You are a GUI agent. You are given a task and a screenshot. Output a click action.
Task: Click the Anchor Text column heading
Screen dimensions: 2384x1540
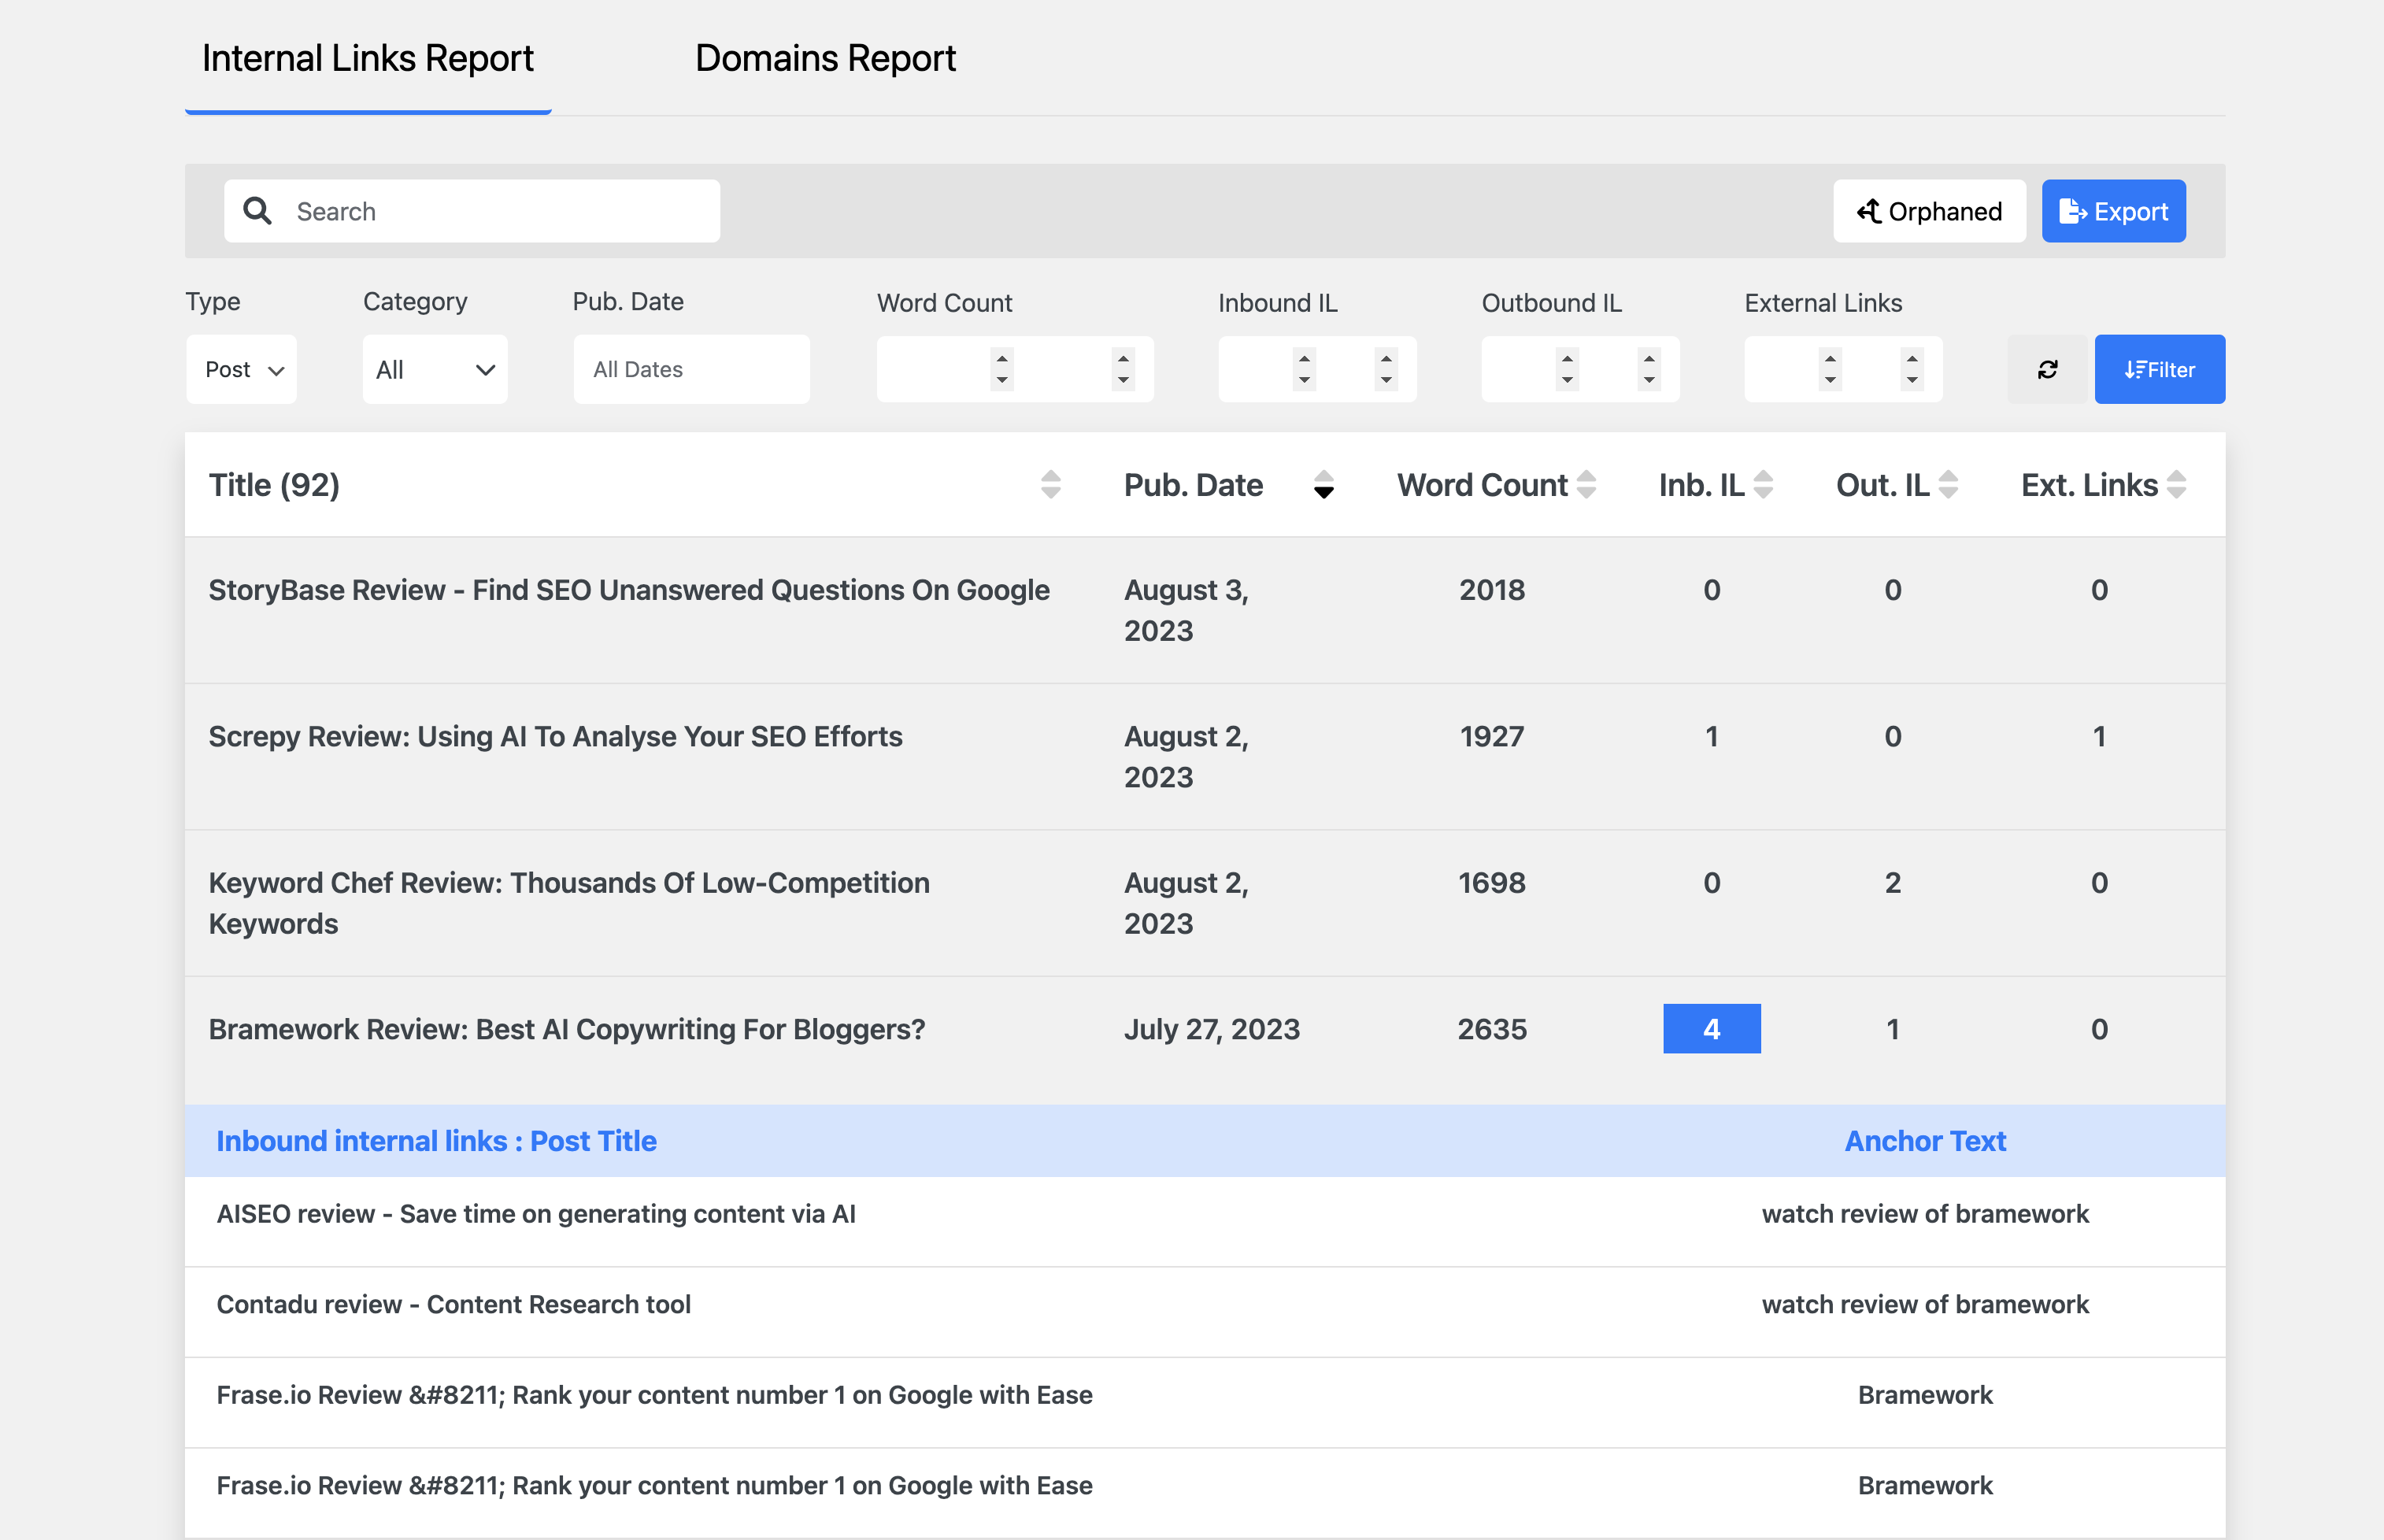(1925, 1141)
